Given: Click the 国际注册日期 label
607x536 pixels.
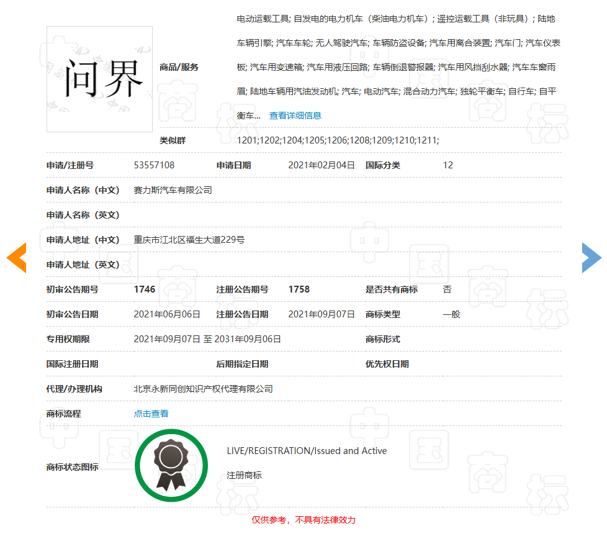Looking at the screenshot, I should (73, 364).
